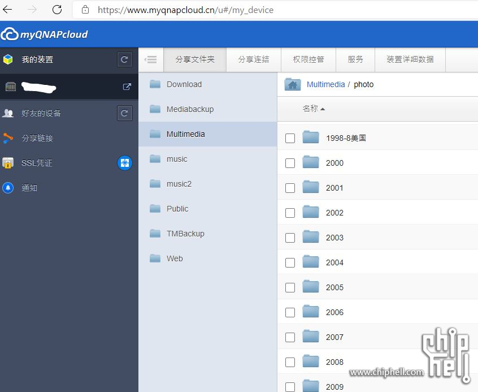Check the box for folder 2001
Image resolution: width=478 pixels, height=392 pixels.
[x=290, y=188]
